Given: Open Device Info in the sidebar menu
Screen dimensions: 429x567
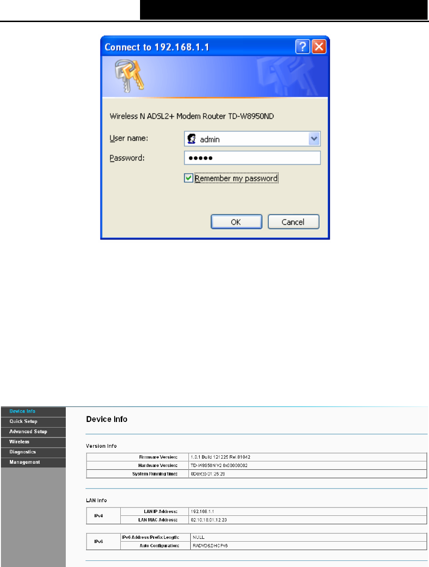Looking at the screenshot, I should tap(33, 412).
